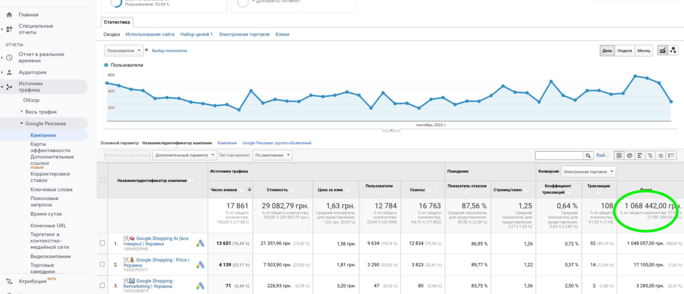The width and height of the screenshot is (684, 294).
Task: Open the Электронная торговля conversions dropdown
Action: click(588, 172)
